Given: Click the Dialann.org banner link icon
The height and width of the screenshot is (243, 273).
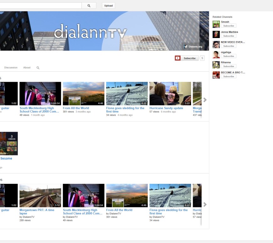Looking at the screenshot, I should 186,47.
